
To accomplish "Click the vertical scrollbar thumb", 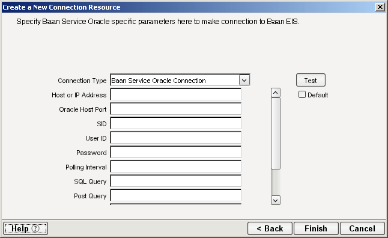I will click(276, 133).
